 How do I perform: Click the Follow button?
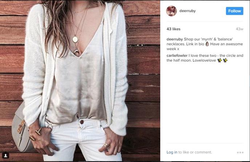[x=234, y=11]
